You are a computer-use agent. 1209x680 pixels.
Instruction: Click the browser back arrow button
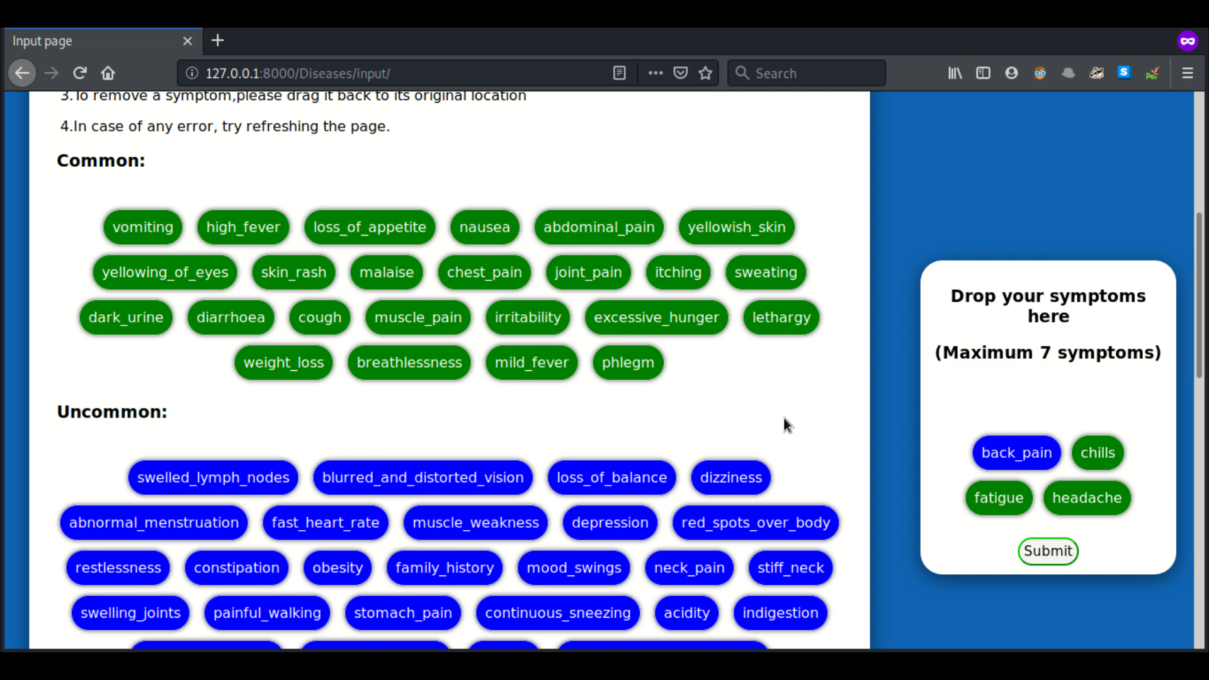[22, 73]
